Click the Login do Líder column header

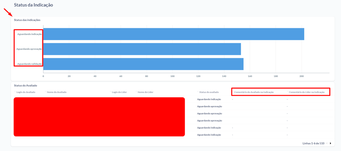click(x=119, y=92)
